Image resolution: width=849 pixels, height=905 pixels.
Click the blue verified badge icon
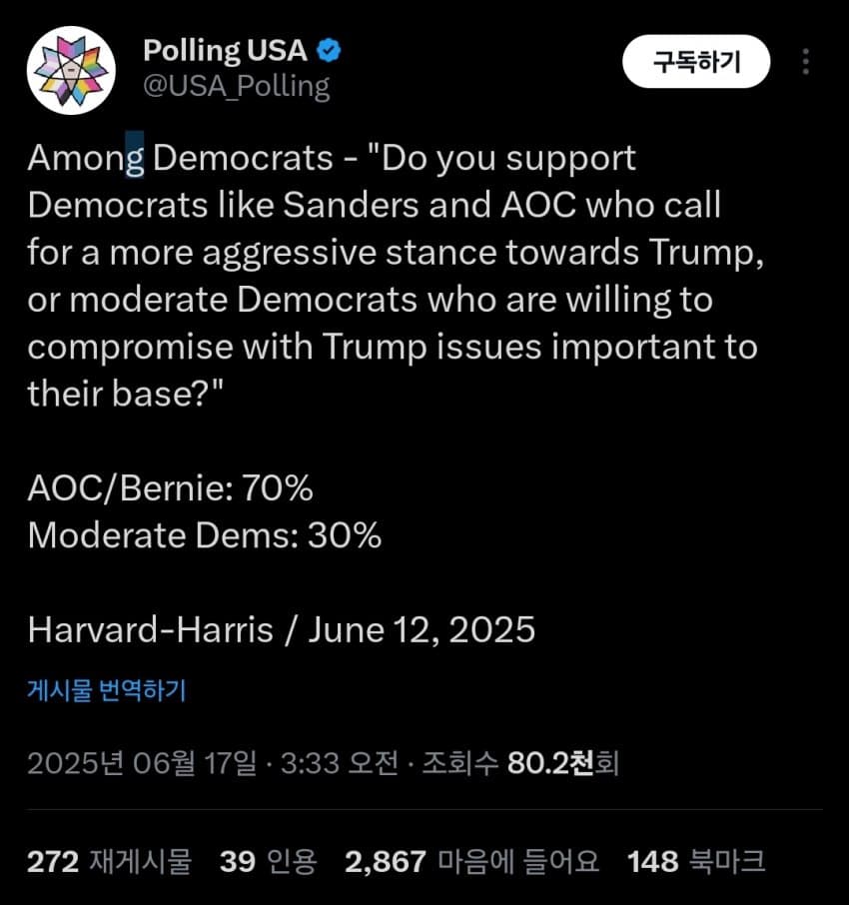click(329, 51)
